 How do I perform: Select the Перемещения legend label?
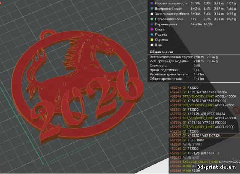click(166, 24)
